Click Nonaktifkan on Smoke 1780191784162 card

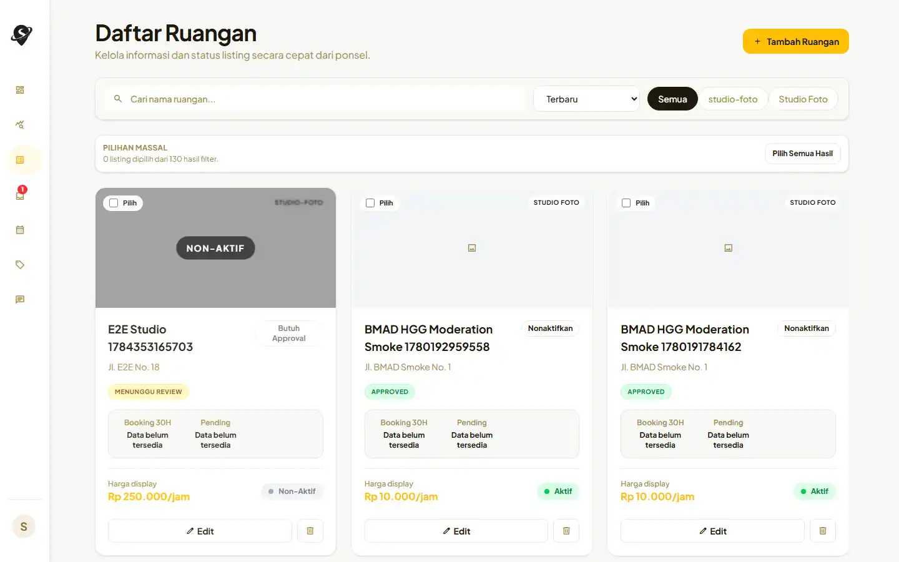click(x=807, y=328)
